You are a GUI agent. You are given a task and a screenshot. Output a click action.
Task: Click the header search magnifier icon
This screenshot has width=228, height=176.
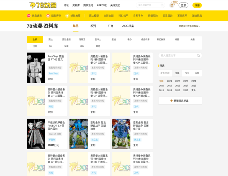point(162,5)
